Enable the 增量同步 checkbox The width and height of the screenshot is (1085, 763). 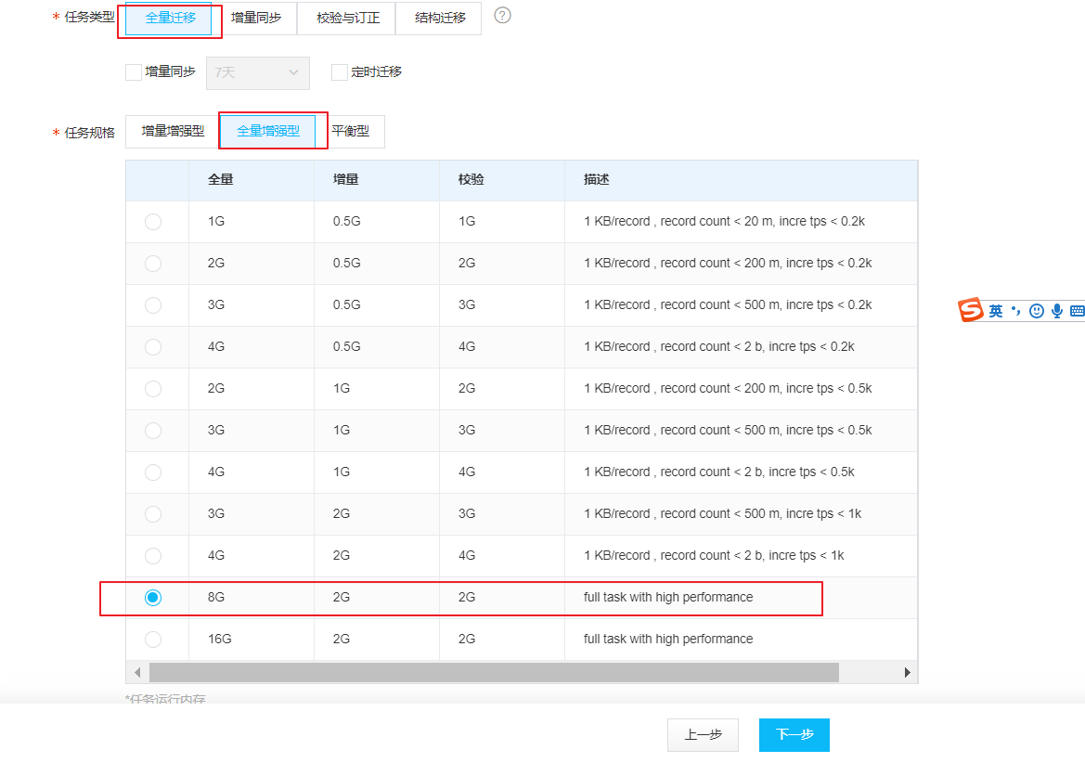point(134,72)
